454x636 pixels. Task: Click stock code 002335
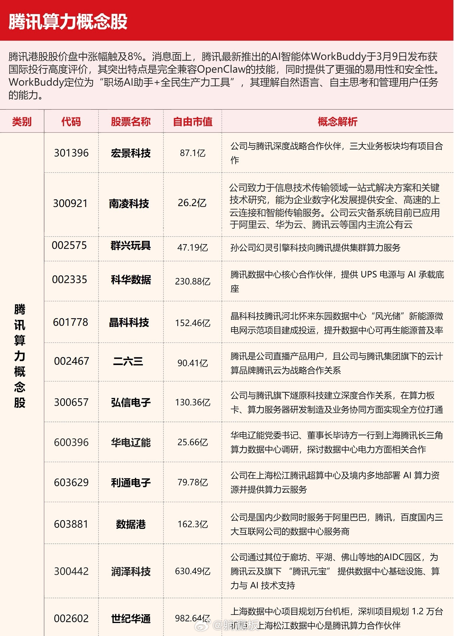click(x=70, y=279)
